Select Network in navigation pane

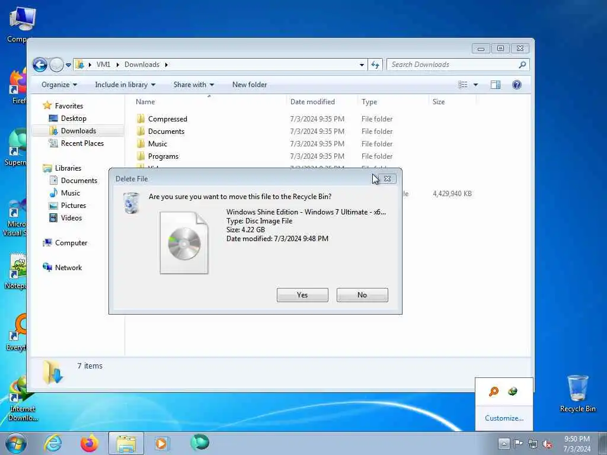[x=68, y=267]
